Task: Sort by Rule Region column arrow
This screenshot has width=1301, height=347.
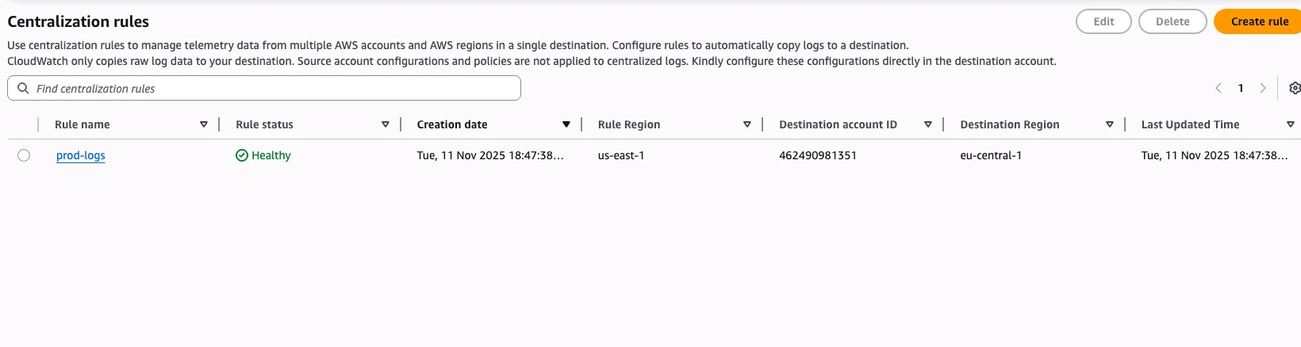Action: [x=747, y=124]
